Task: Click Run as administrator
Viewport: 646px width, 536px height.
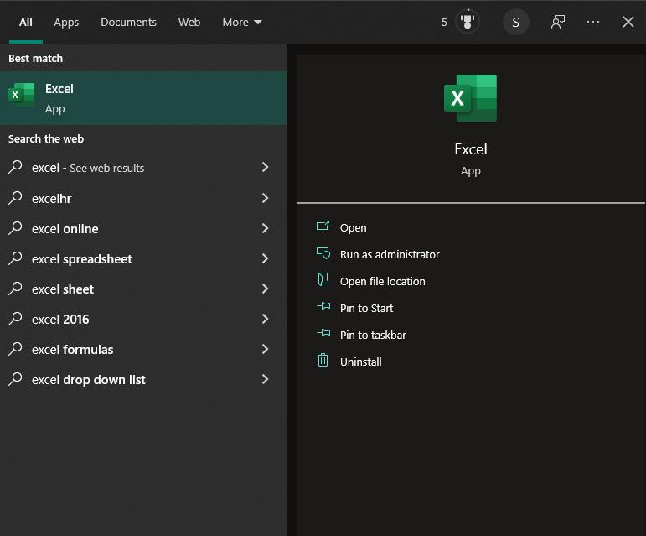Action: [390, 254]
